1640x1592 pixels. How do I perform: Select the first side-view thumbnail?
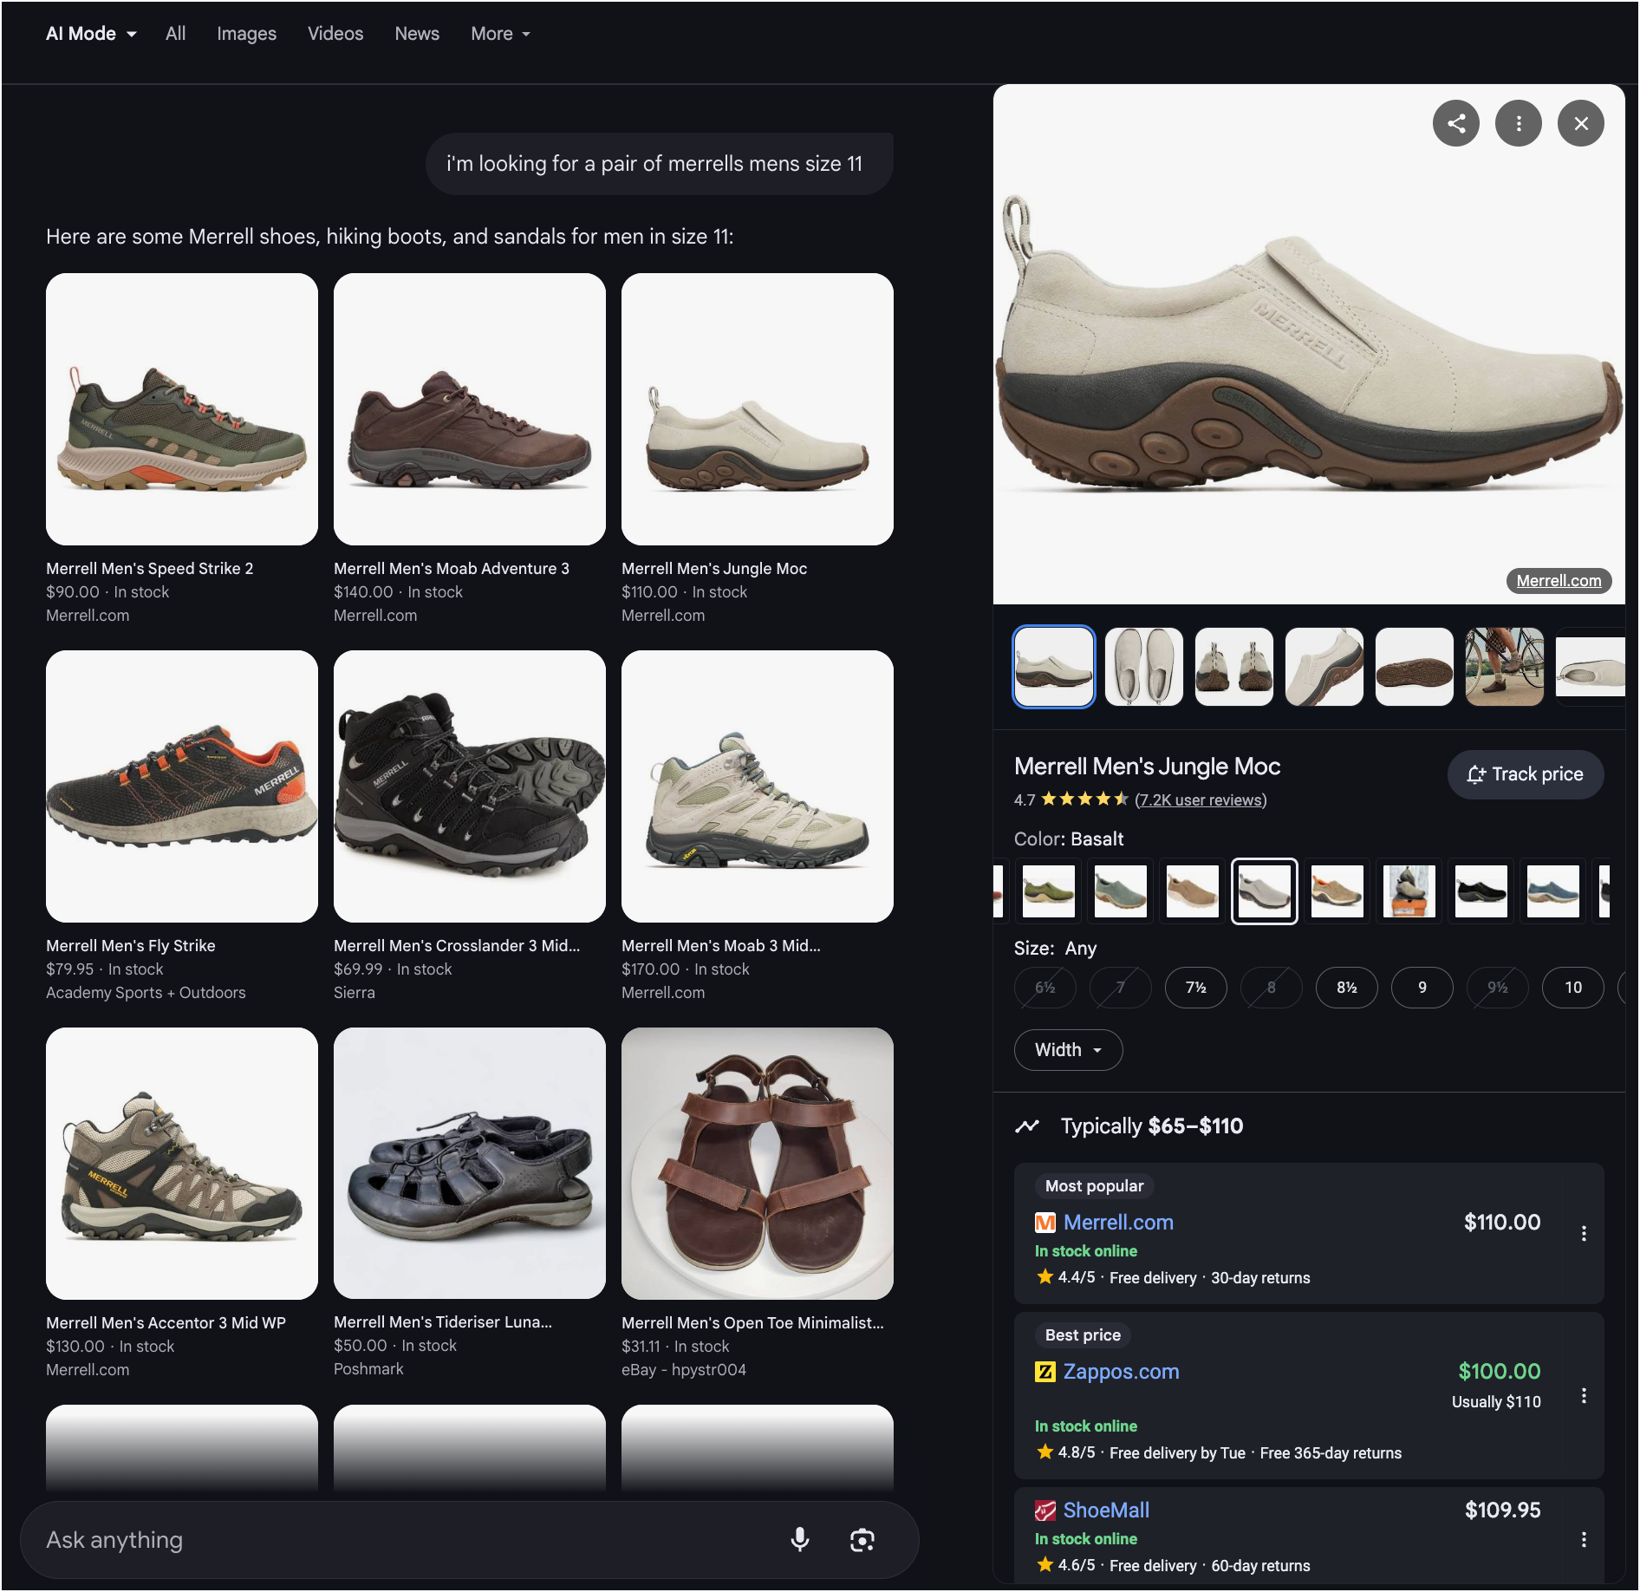(1054, 667)
